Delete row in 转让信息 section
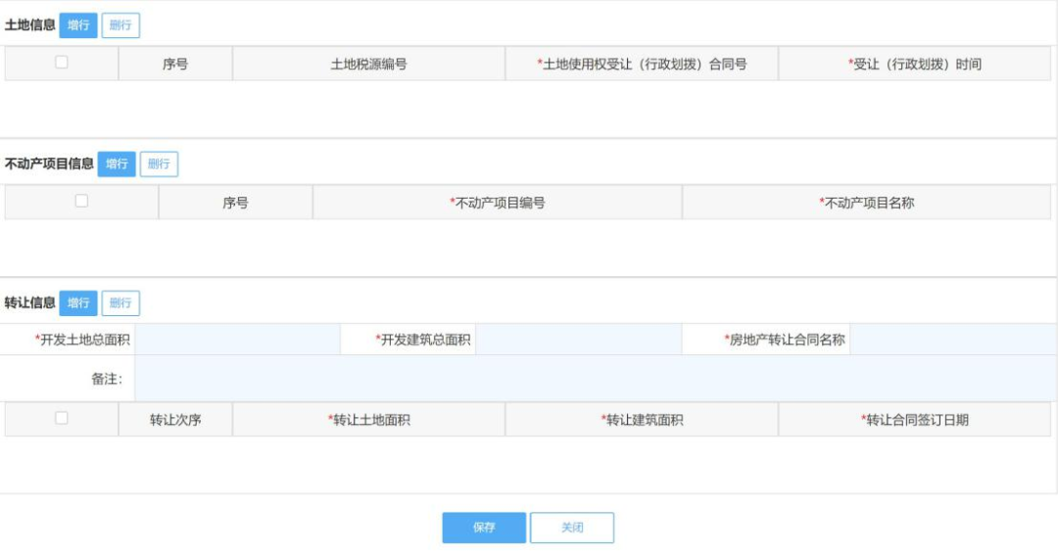 [x=120, y=303]
